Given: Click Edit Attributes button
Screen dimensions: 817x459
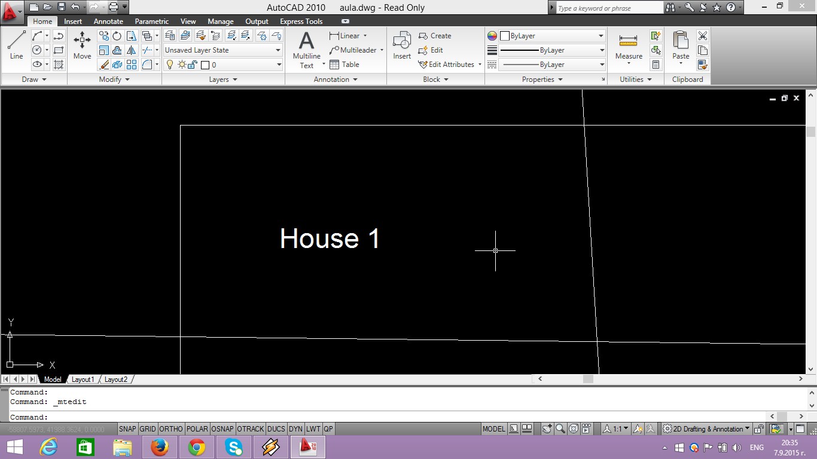Looking at the screenshot, I should pos(446,65).
